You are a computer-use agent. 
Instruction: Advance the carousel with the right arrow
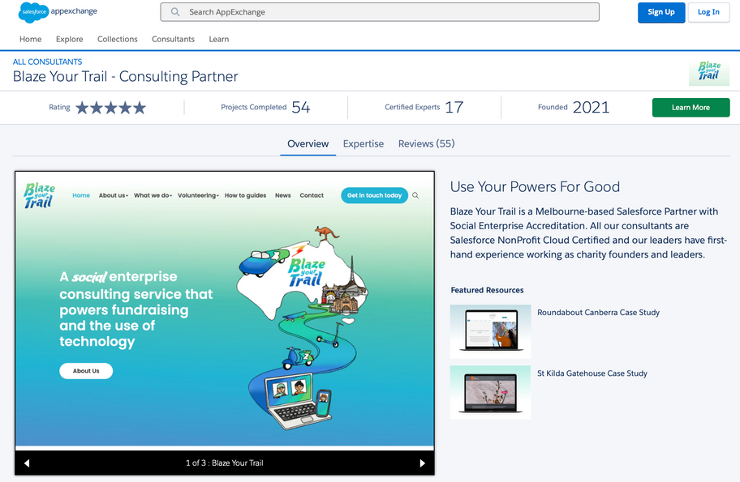pyautogui.click(x=422, y=463)
